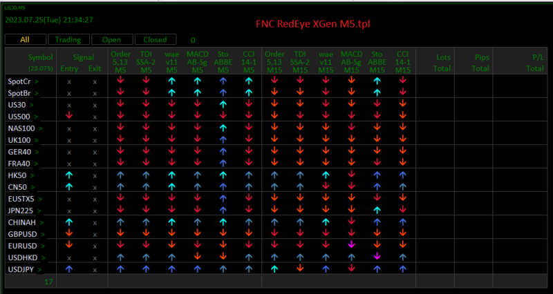The width and height of the screenshot is (553, 294).
Task: Select the JPN225 symbol name
Action: point(21,211)
